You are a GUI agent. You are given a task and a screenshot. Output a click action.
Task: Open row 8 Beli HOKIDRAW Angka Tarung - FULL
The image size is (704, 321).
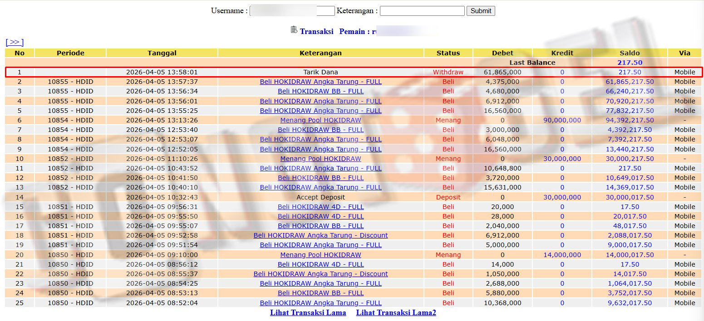pyautogui.click(x=320, y=139)
